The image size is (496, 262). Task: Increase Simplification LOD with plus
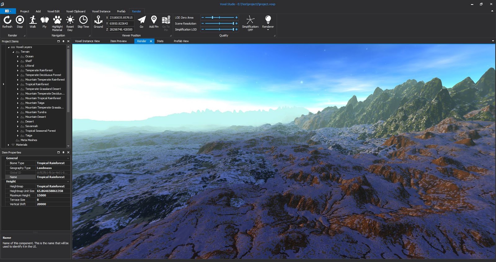[x=237, y=29]
